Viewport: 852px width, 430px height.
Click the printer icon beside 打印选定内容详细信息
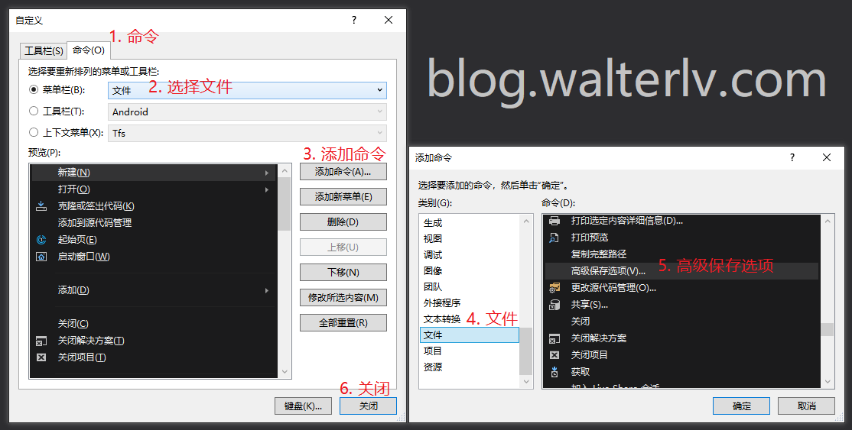pyautogui.click(x=554, y=221)
